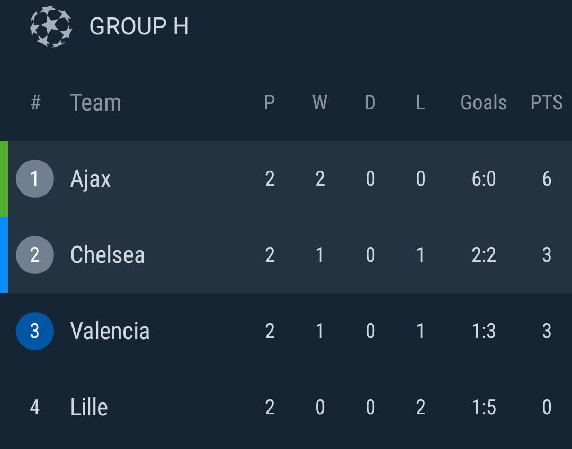Click the Team column header
Screen dimensions: 572x449
tap(96, 103)
